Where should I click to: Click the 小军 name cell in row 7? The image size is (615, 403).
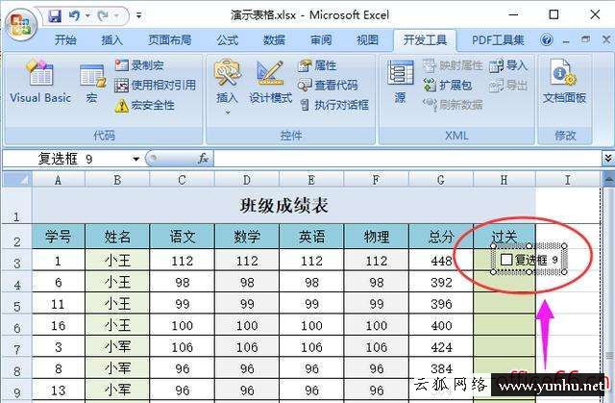point(117,346)
